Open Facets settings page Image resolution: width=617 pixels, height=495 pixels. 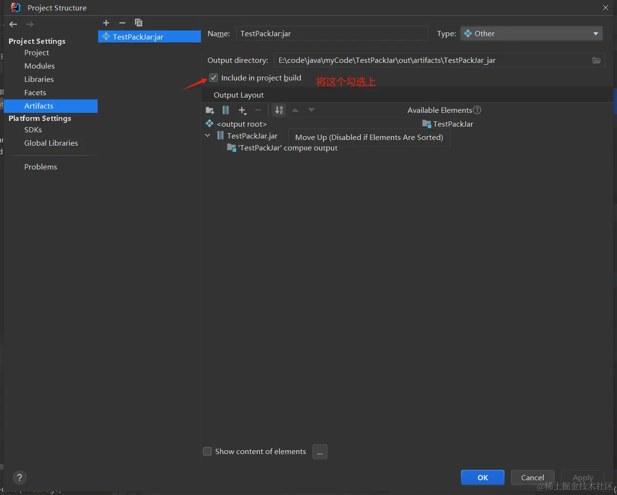(x=35, y=93)
